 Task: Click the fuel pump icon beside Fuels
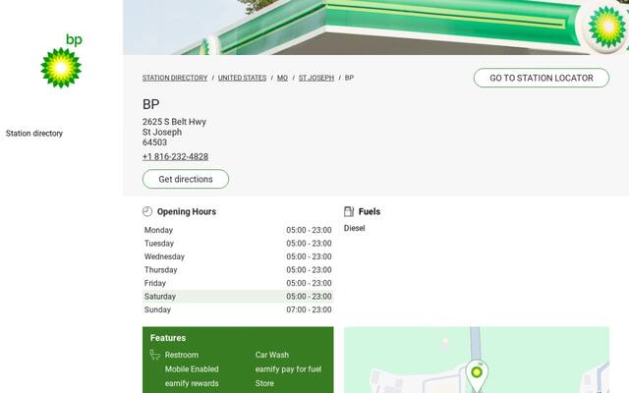(349, 211)
